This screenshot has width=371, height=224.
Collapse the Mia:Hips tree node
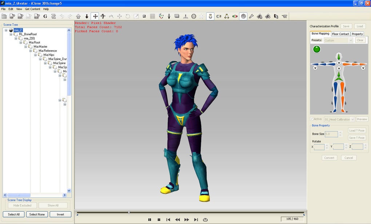point(36,55)
